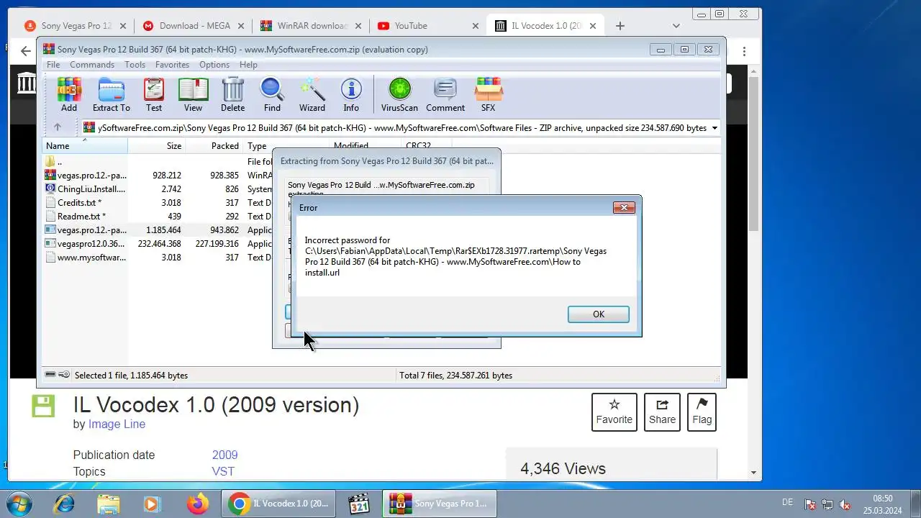Sort the file list by Packed column
Screen dimensions: 921x518
pyautogui.click(x=214, y=146)
